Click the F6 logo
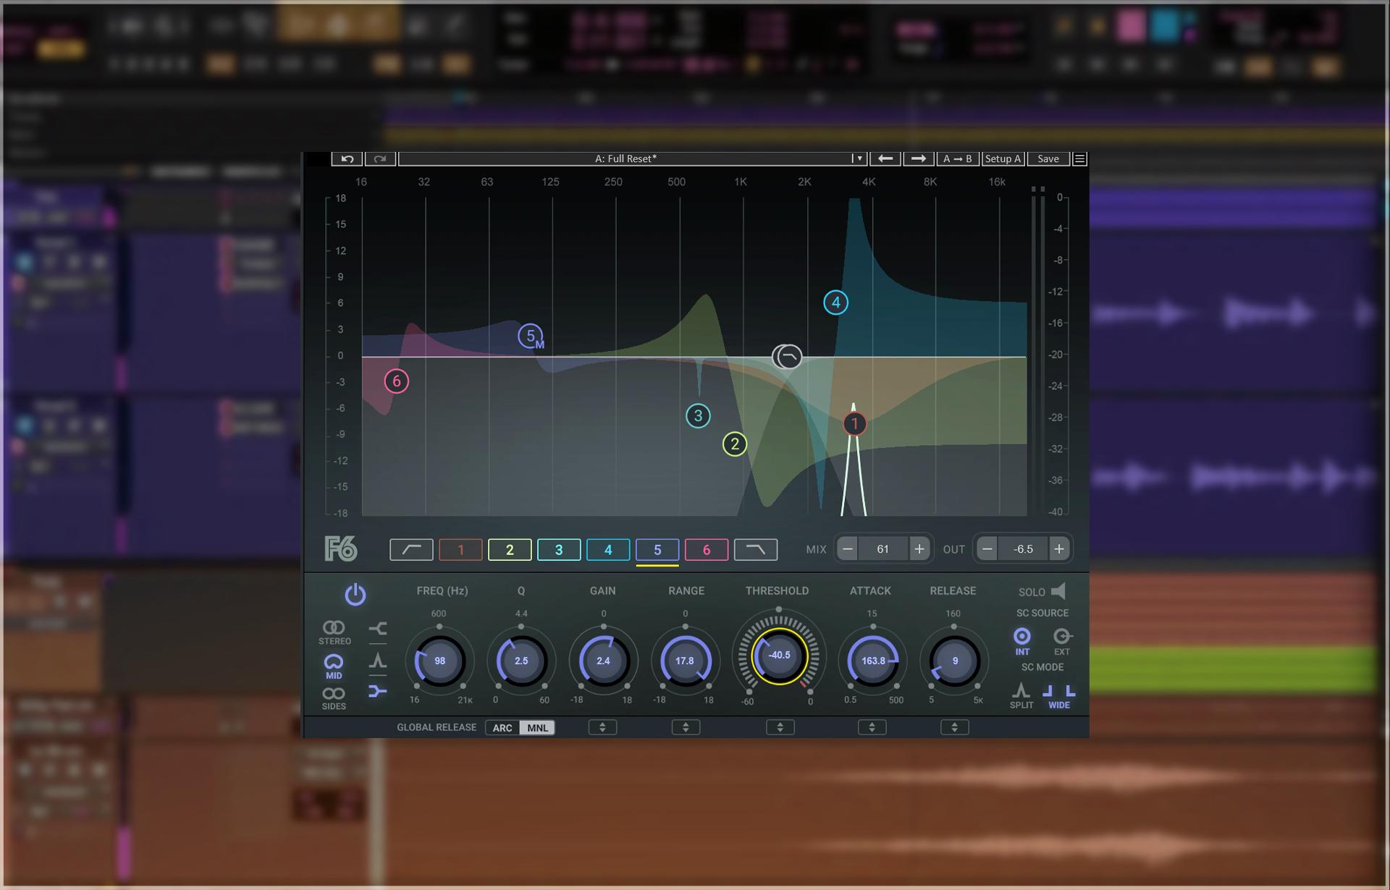This screenshot has height=890, width=1390. (x=340, y=549)
